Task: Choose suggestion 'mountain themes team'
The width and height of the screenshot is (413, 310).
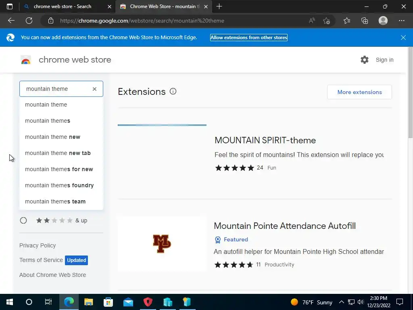Action: click(61, 201)
